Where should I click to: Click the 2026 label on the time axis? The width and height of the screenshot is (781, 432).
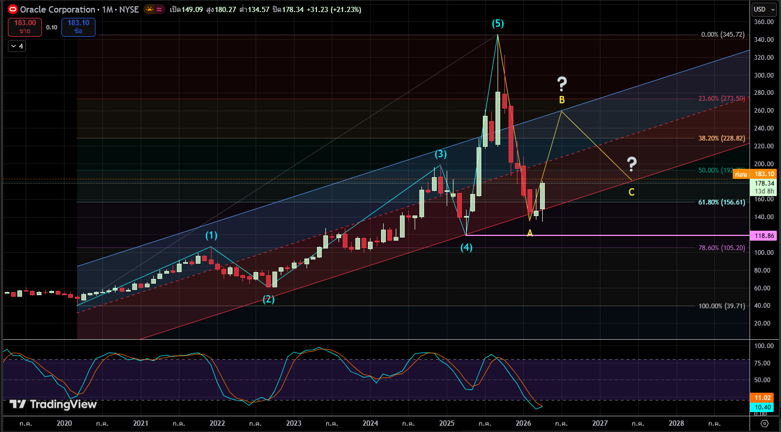523,423
